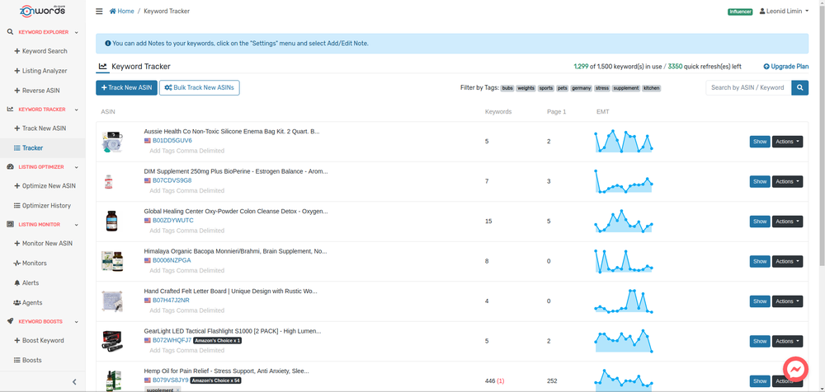
Task: Open ASIN link B07CDVS9G8
Action: pos(172,180)
